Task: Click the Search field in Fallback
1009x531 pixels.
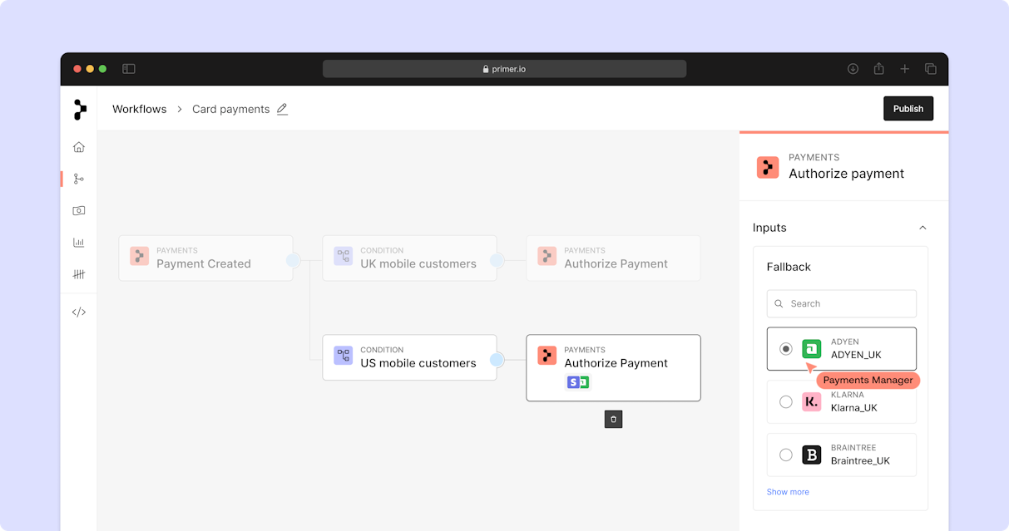Action: pyautogui.click(x=842, y=303)
